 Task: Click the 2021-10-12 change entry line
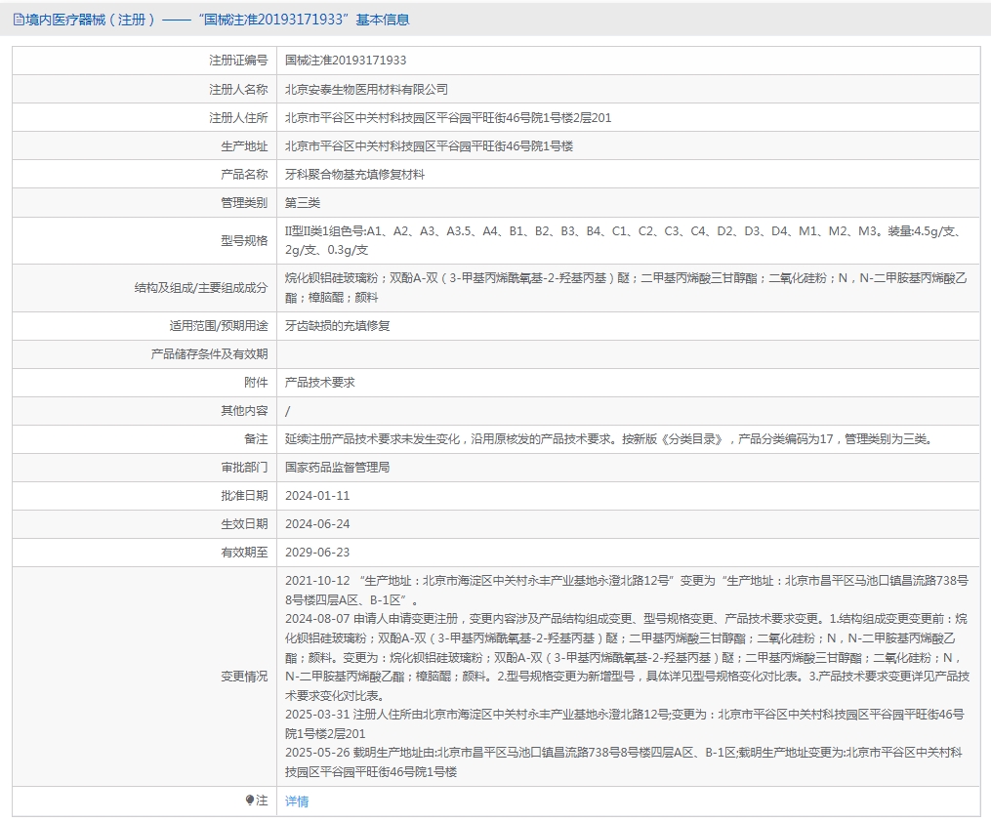[626, 590]
